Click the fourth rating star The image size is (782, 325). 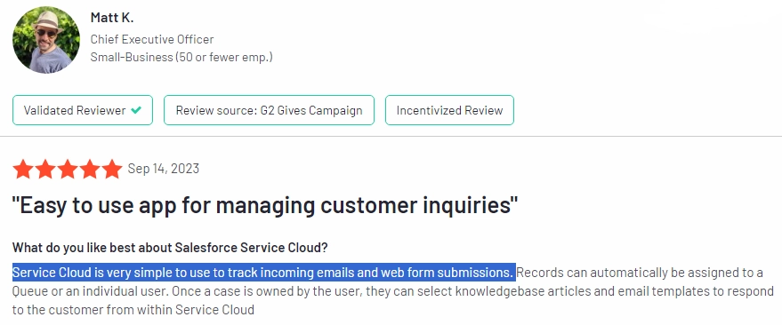coord(90,170)
